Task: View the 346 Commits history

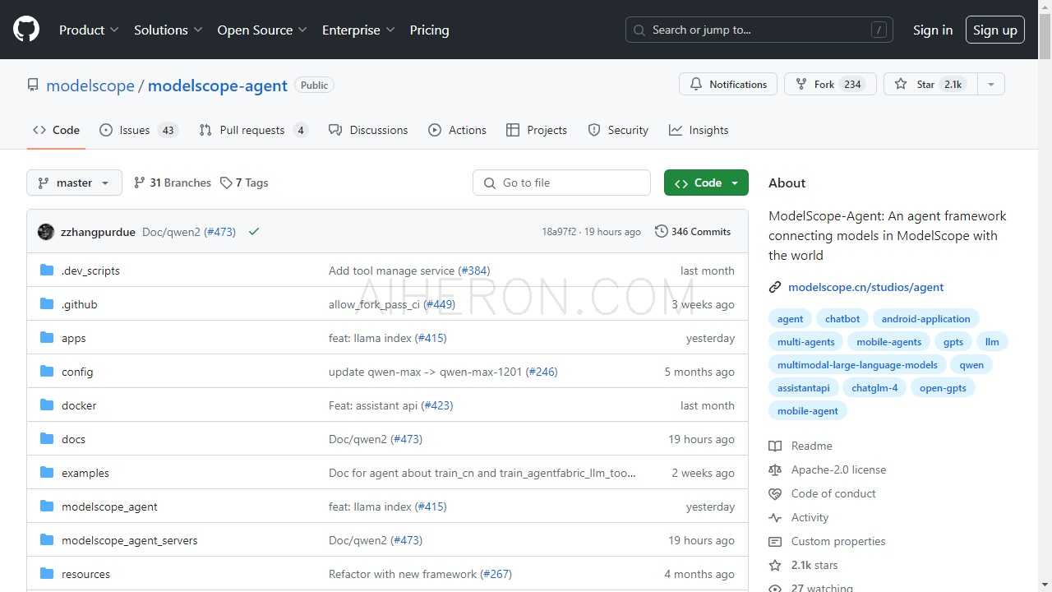Action: click(x=693, y=232)
